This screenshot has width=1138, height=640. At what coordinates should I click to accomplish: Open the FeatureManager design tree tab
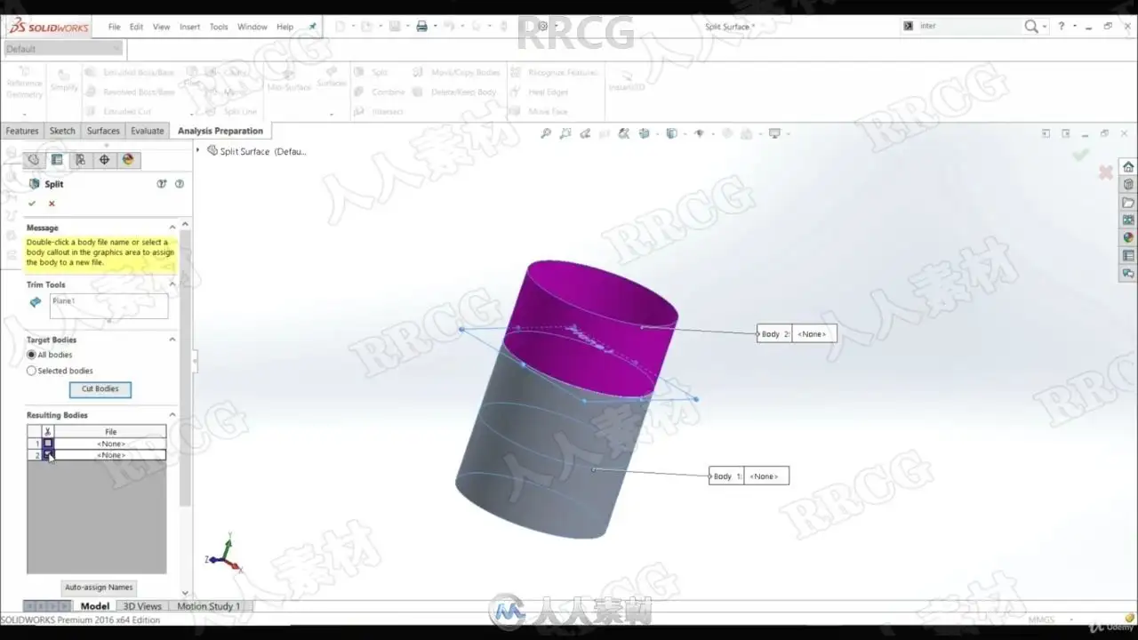coord(34,160)
